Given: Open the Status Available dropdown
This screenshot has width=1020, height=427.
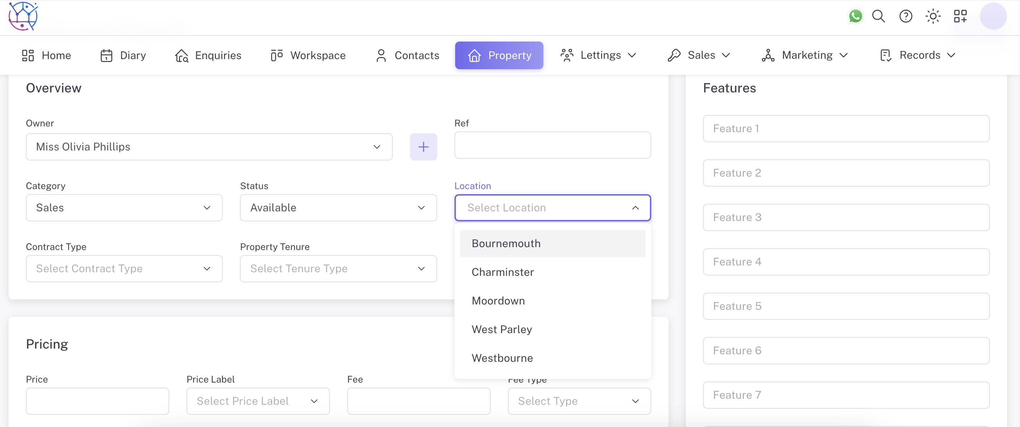Looking at the screenshot, I should click(338, 207).
